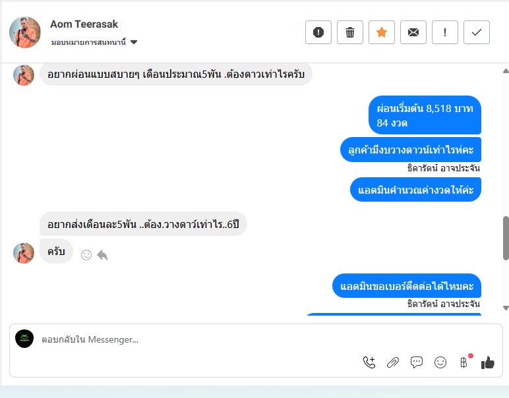509x398 pixels.
Task: Toggle the orange star follow-up marker
Action: [x=382, y=32]
